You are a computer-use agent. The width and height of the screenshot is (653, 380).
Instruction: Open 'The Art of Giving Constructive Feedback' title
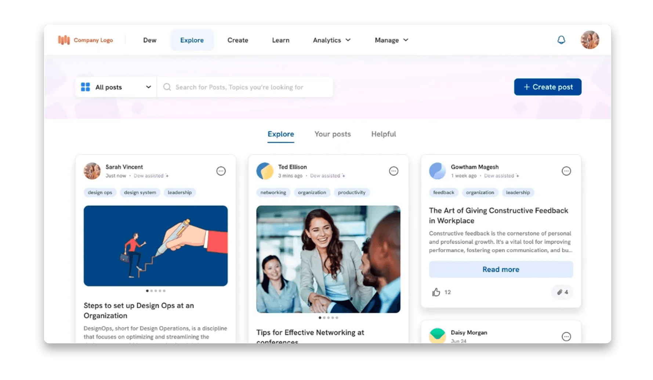[498, 215]
